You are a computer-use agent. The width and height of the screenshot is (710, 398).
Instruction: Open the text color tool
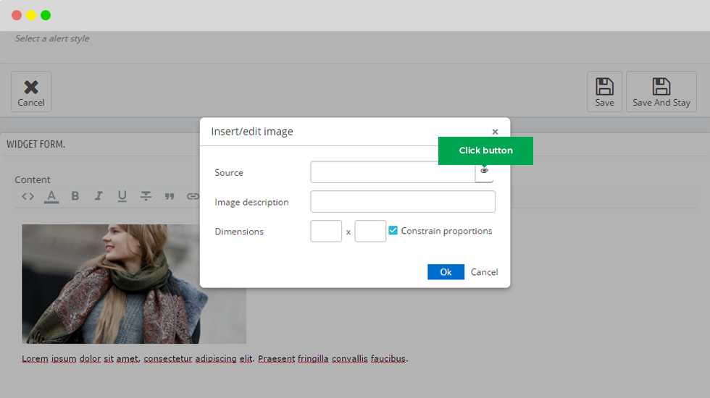[x=51, y=196]
